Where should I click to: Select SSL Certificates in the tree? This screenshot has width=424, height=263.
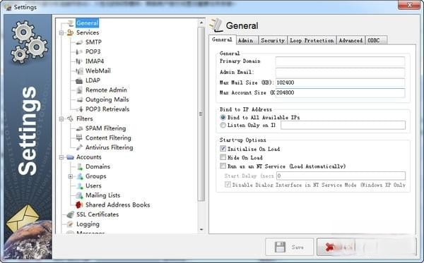click(x=98, y=215)
